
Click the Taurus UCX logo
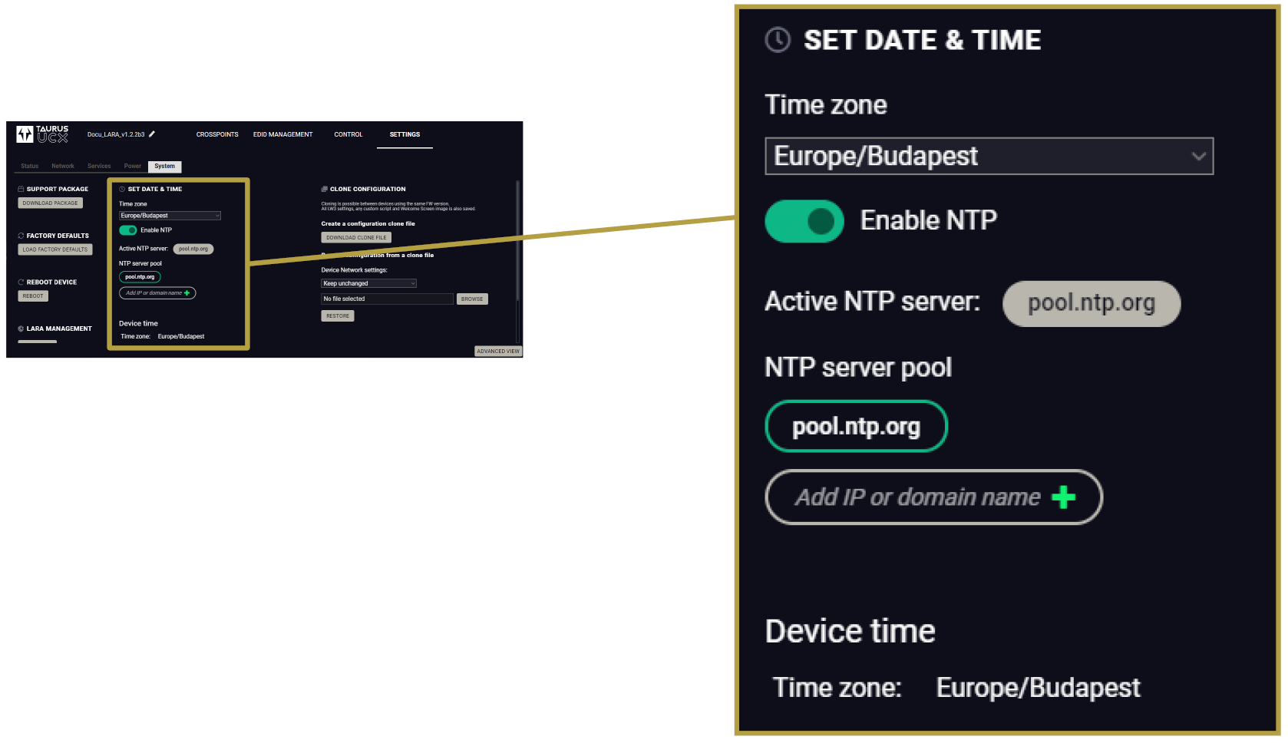click(x=42, y=134)
